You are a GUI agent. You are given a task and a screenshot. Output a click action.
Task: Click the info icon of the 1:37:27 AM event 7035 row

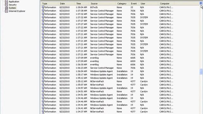pos(43,24)
